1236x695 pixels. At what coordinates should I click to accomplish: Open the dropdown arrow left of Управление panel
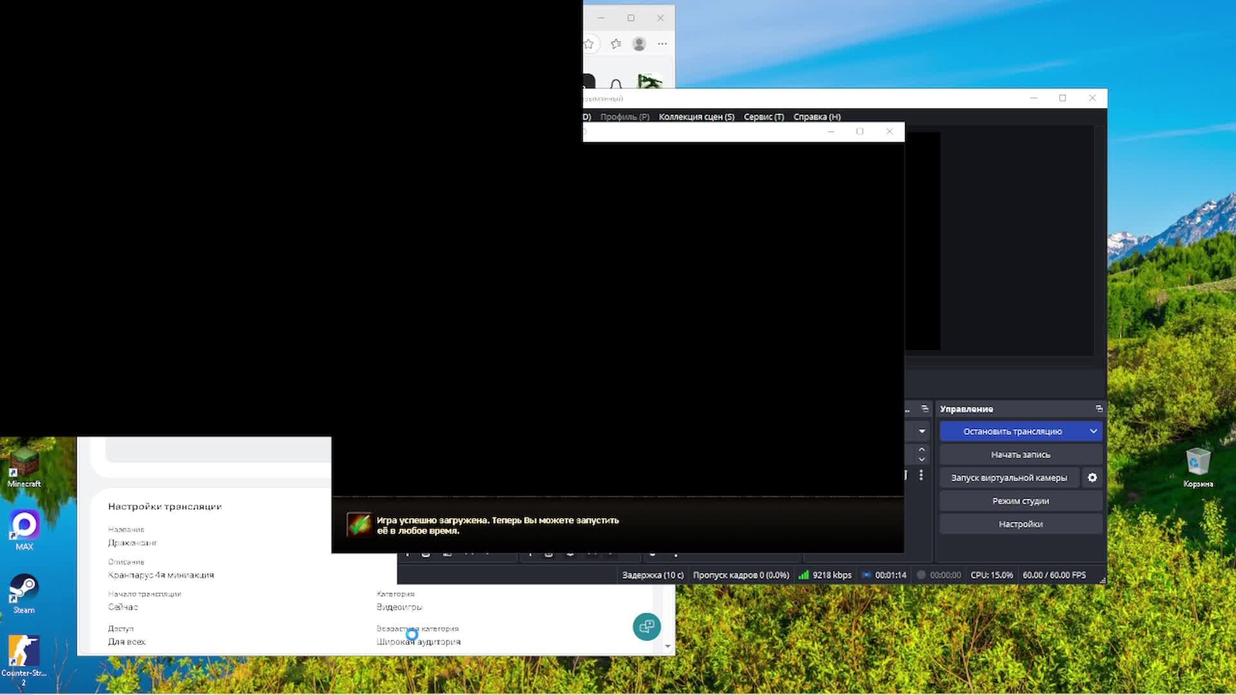pos(922,431)
